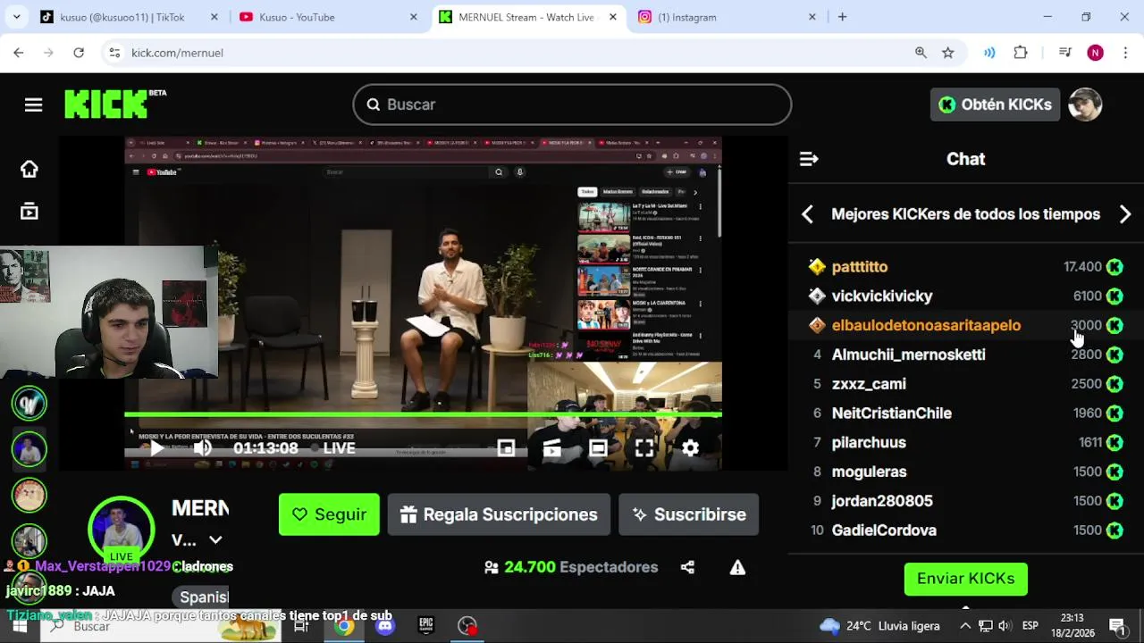Screen dimensions: 1144x643
Task: Enter fullscreen in the player
Action: tap(643, 448)
